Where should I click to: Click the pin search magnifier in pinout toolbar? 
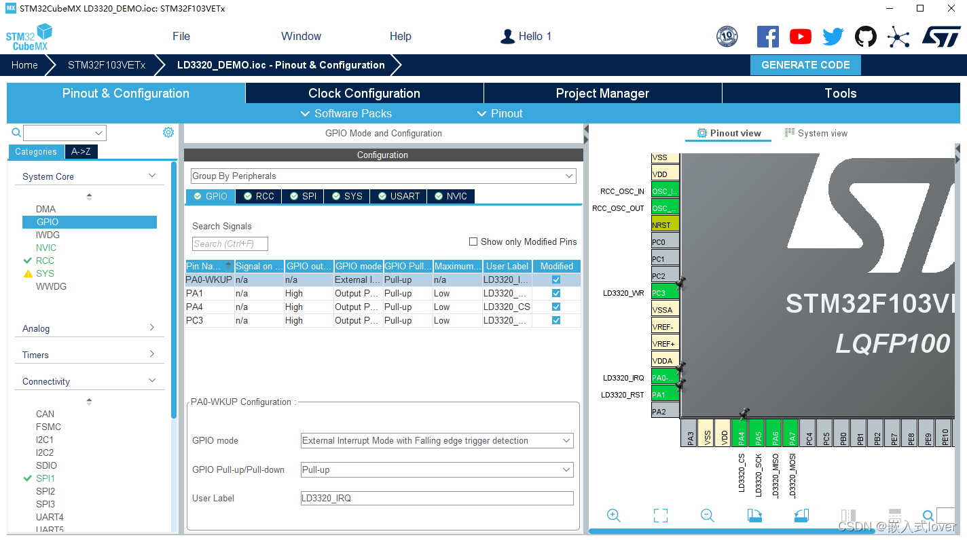[928, 516]
